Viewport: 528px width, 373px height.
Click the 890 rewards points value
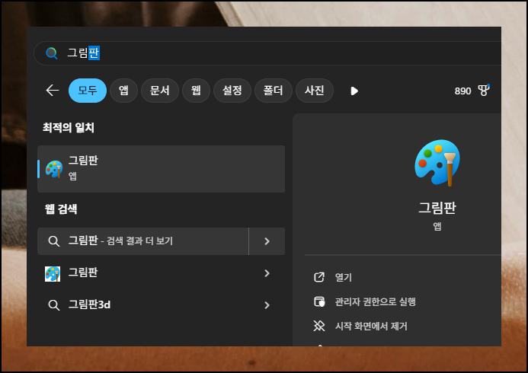pyautogui.click(x=462, y=91)
